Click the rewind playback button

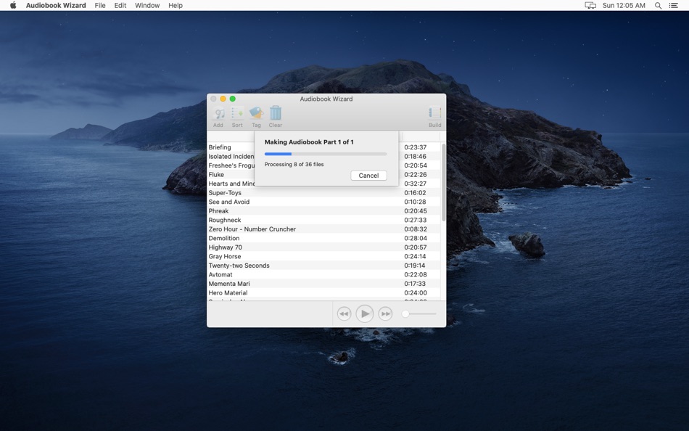tap(344, 313)
